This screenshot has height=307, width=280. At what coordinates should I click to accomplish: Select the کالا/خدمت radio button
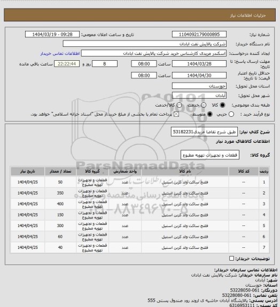(179, 105)
